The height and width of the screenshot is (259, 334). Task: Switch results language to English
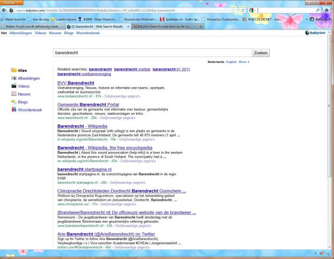231,62
